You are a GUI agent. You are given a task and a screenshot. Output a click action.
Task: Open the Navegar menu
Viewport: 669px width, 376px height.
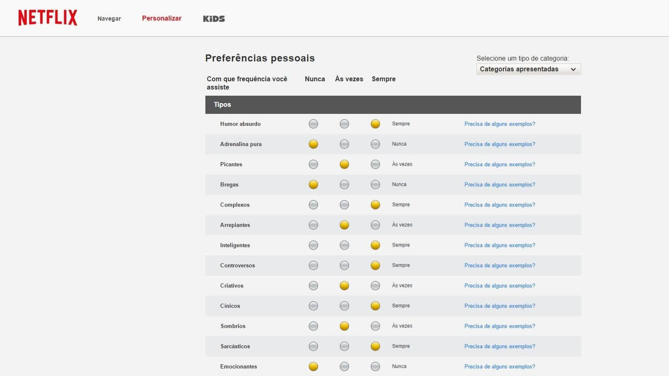[109, 19]
